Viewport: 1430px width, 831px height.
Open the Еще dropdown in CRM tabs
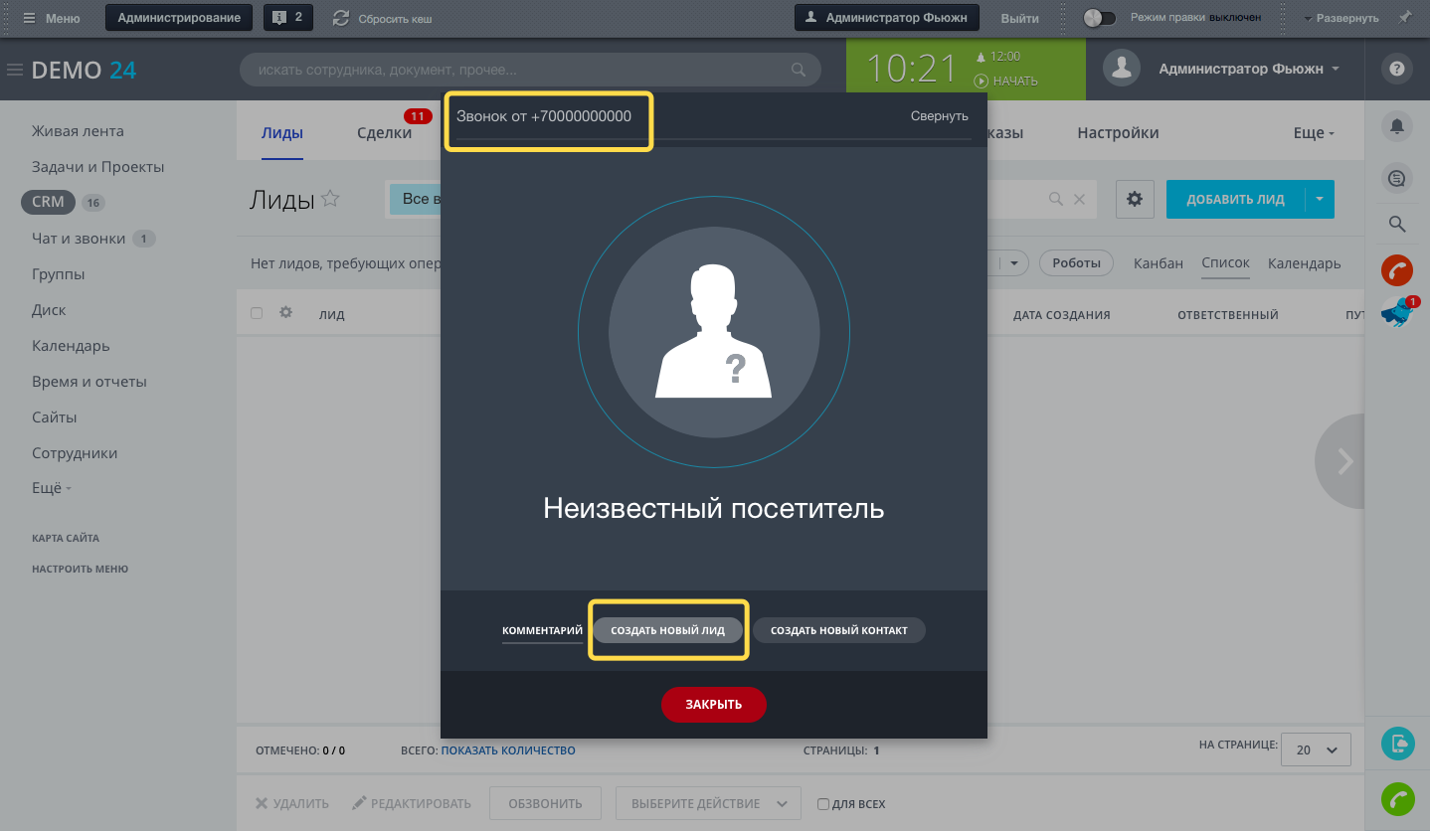pos(1313,131)
